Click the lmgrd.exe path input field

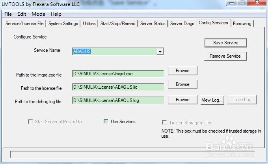(118, 74)
